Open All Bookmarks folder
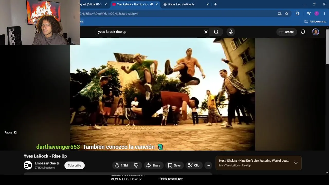This screenshot has width=329, height=185. click(x=315, y=22)
